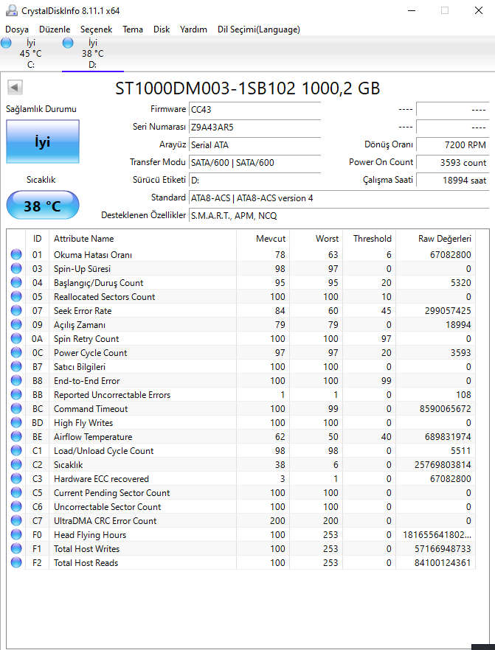Click the previous disk arrow button

click(x=15, y=88)
